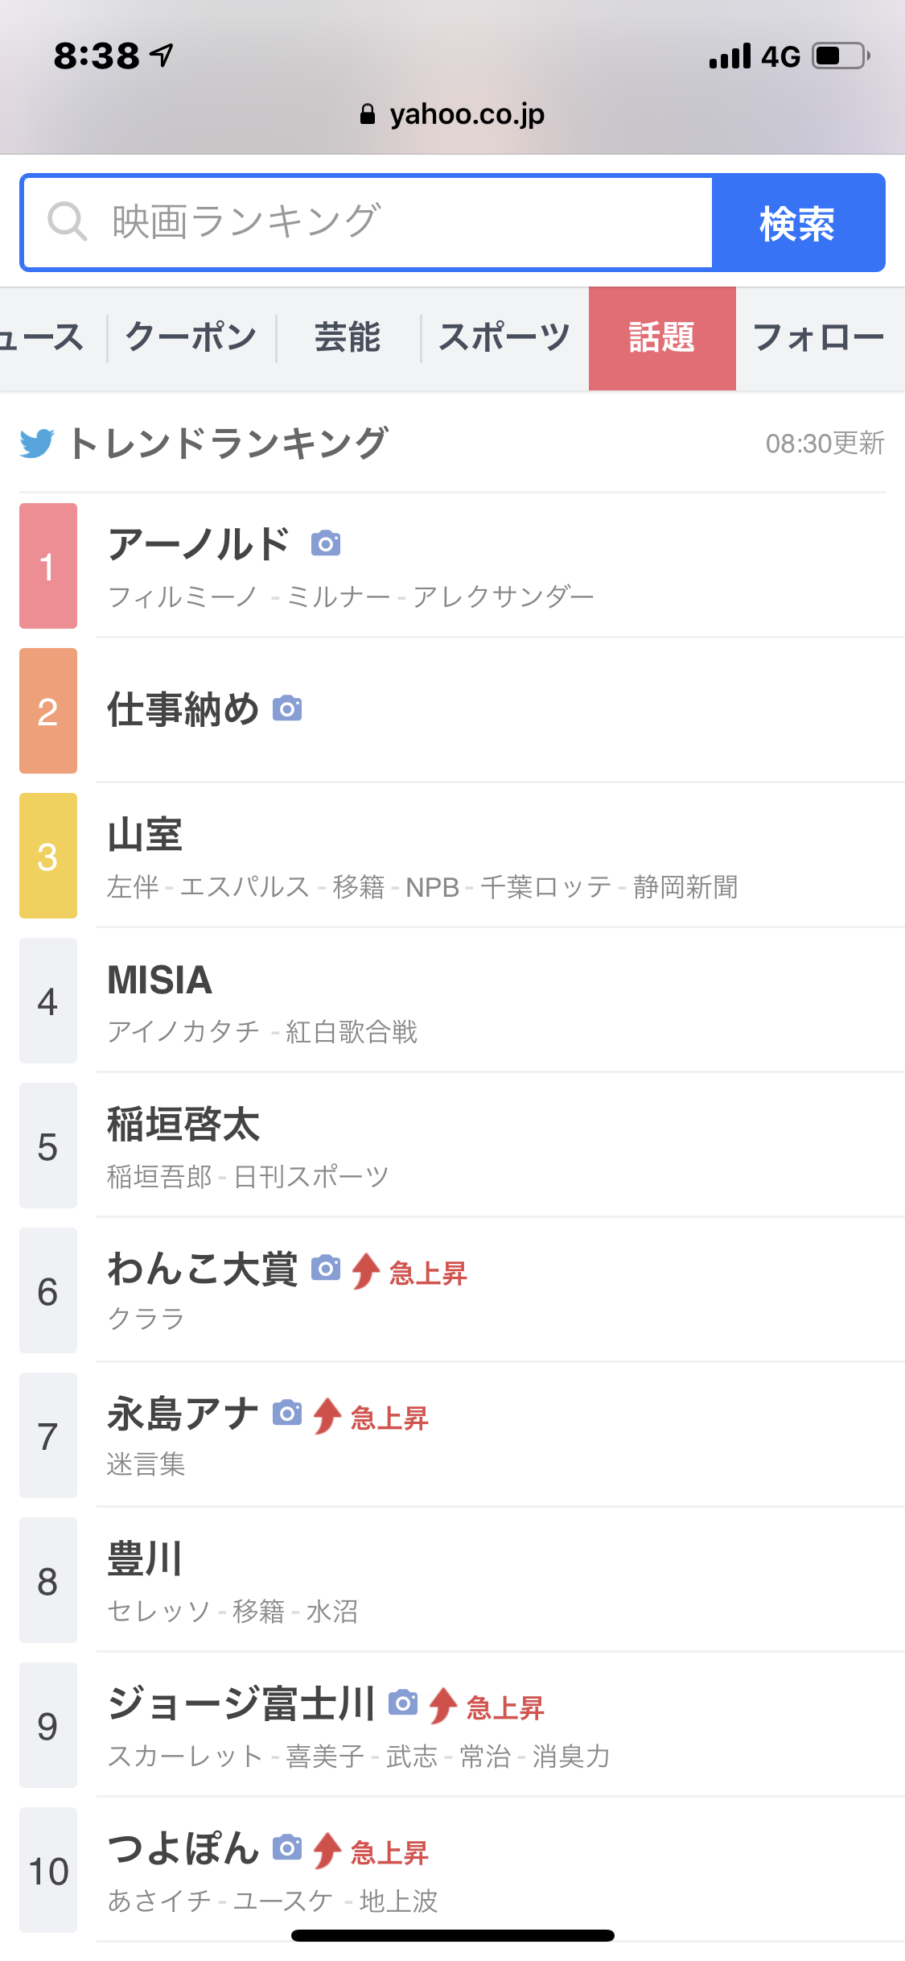Open the 豊川 trend entry
The image size is (905, 1961).
[146, 1559]
